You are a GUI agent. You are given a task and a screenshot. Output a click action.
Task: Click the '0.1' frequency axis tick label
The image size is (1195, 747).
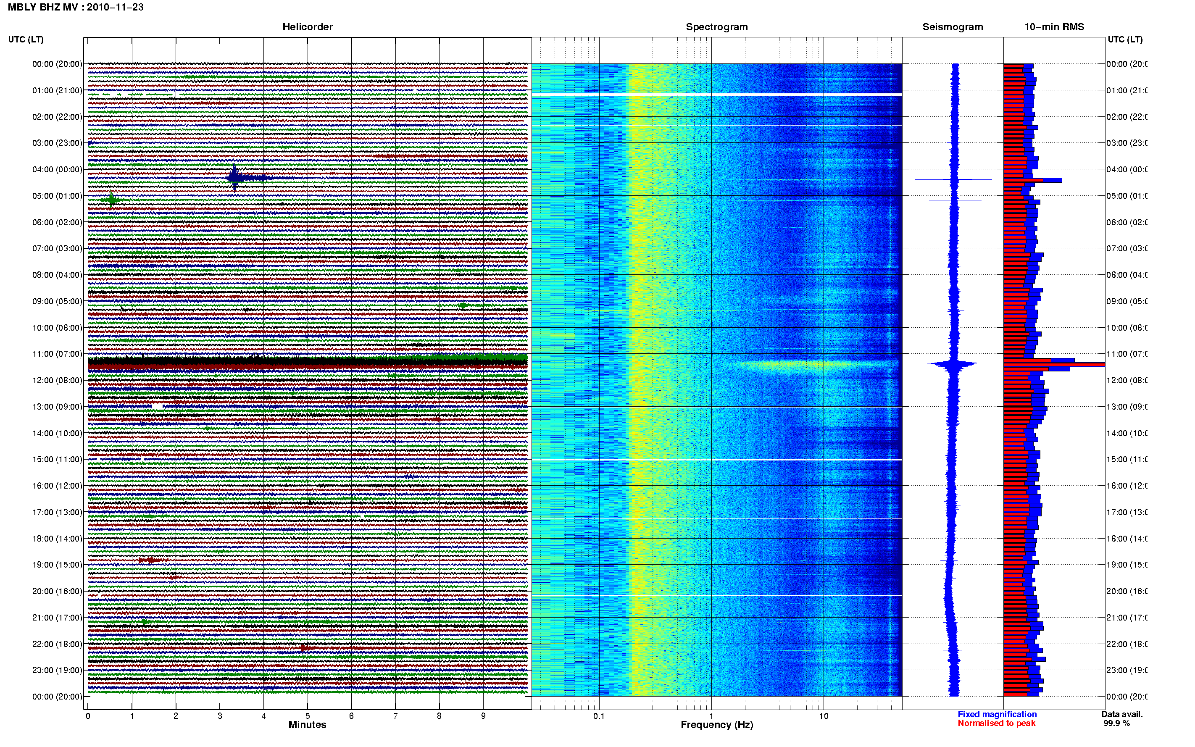coord(599,716)
